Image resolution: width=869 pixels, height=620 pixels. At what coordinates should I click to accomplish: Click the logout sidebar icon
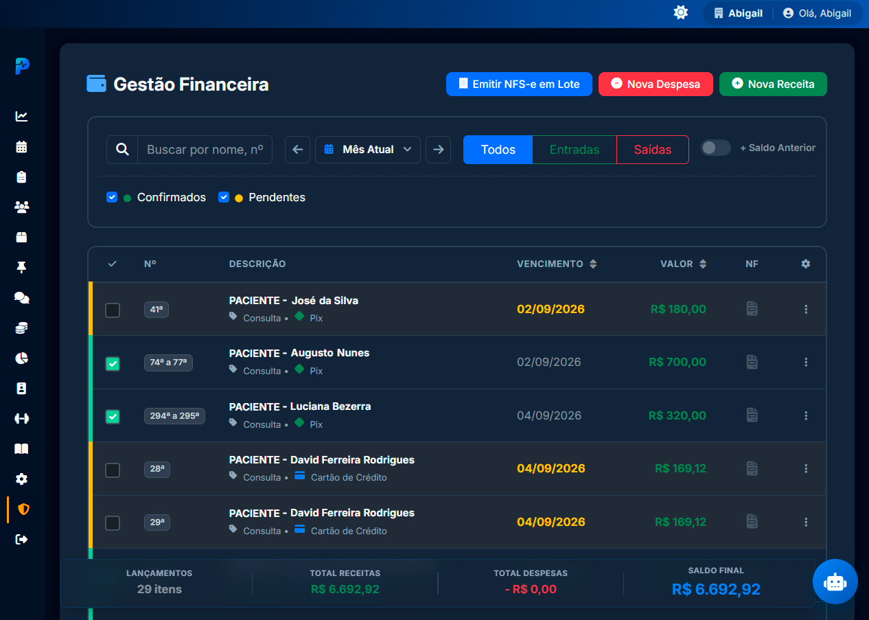click(21, 539)
